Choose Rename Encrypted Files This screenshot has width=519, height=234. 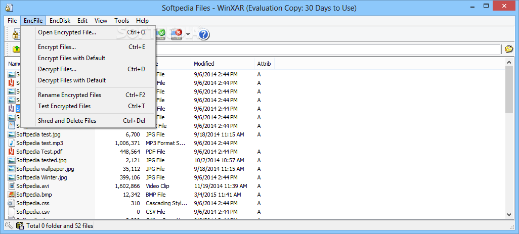pos(89,95)
